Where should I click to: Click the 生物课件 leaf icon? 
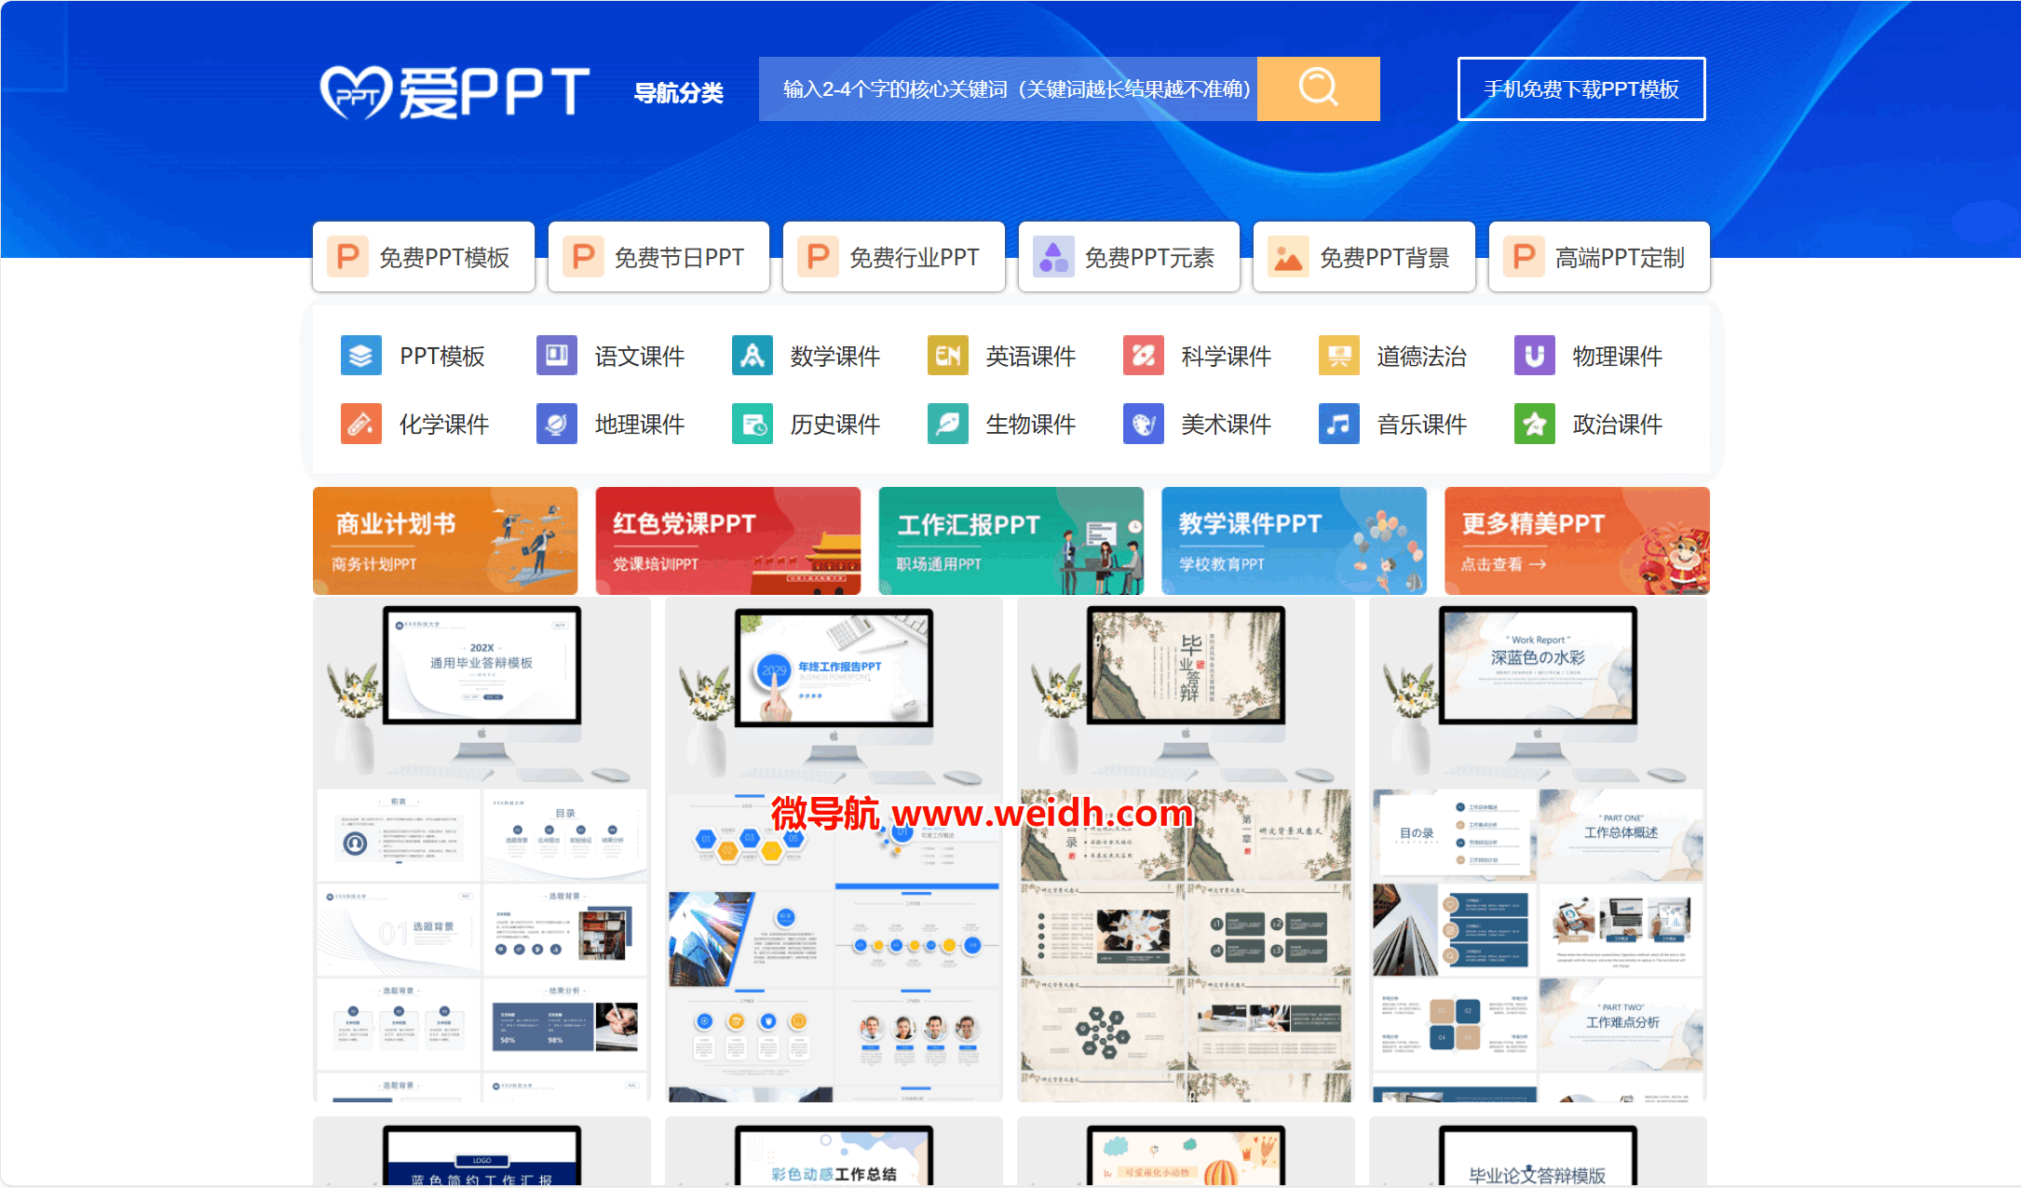(948, 424)
